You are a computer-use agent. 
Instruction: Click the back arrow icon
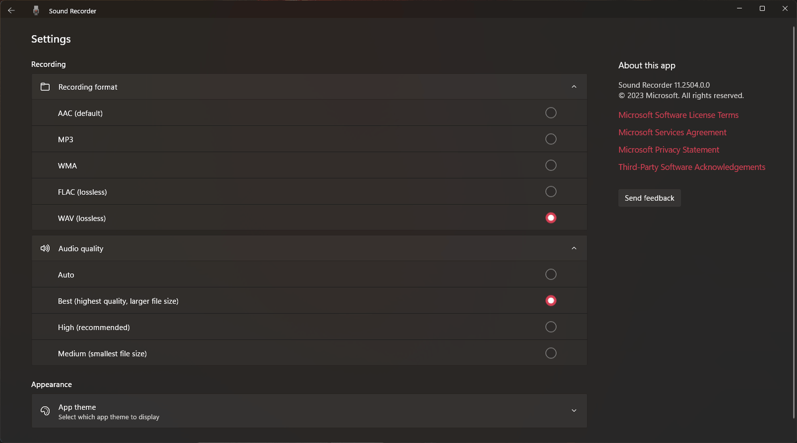click(x=11, y=10)
